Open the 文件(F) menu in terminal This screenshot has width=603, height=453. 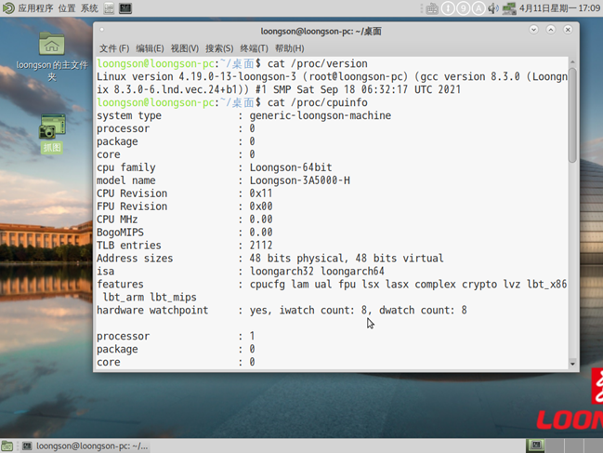pos(113,48)
